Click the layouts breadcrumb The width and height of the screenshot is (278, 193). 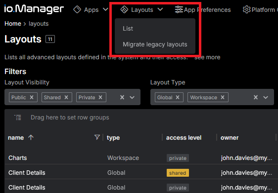[39, 24]
